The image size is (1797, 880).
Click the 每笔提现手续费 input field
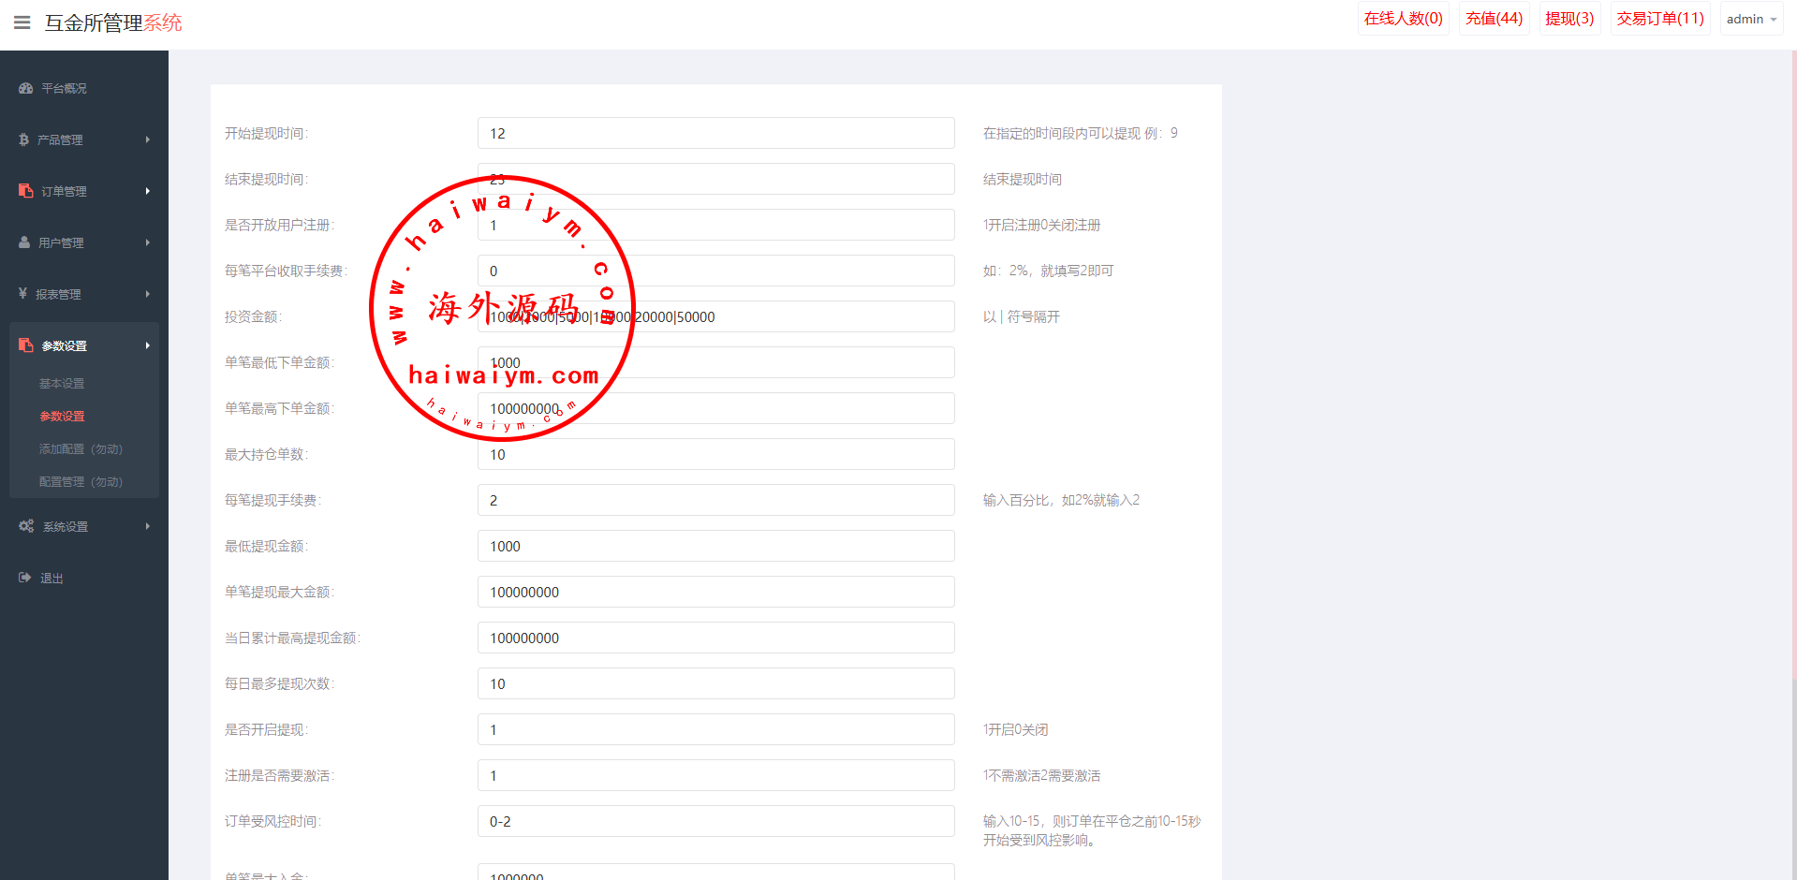[x=715, y=500]
